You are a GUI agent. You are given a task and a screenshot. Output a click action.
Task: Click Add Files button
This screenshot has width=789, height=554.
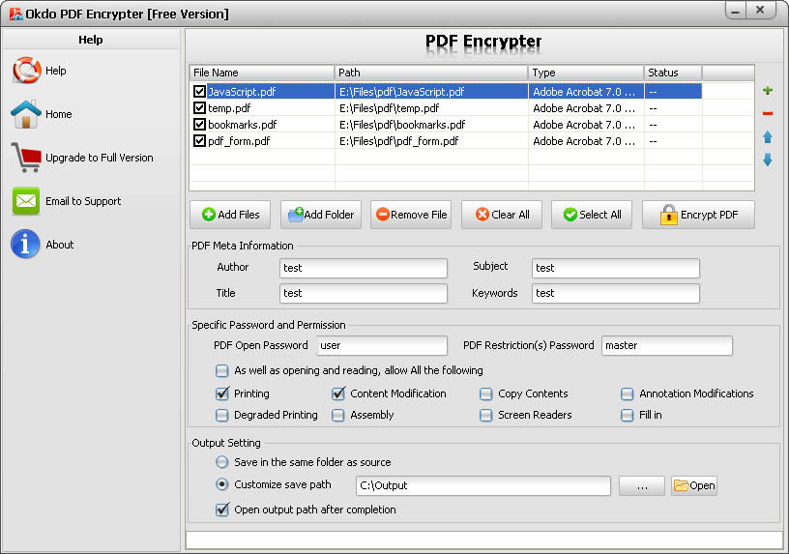(x=230, y=215)
